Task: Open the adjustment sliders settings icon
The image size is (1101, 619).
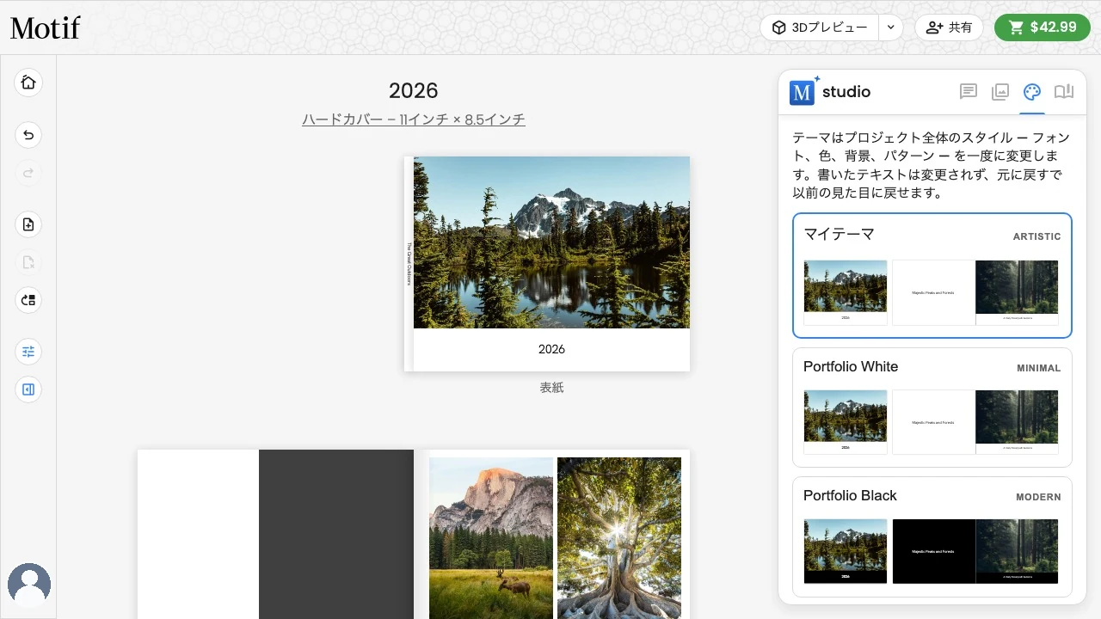Action: [x=28, y=352]
